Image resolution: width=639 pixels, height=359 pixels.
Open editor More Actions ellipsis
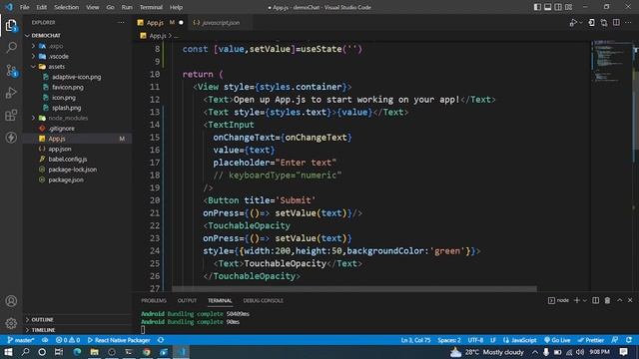(x=628, y=22)
